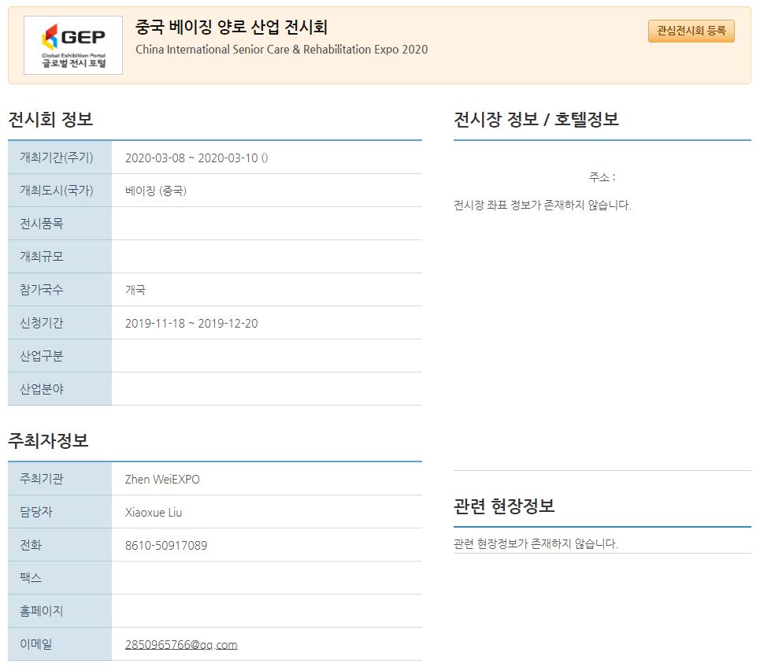Click the 이메일 row label
Image resolution: width=760 pixels, height=671 pixels.
(x=36, y=644)
